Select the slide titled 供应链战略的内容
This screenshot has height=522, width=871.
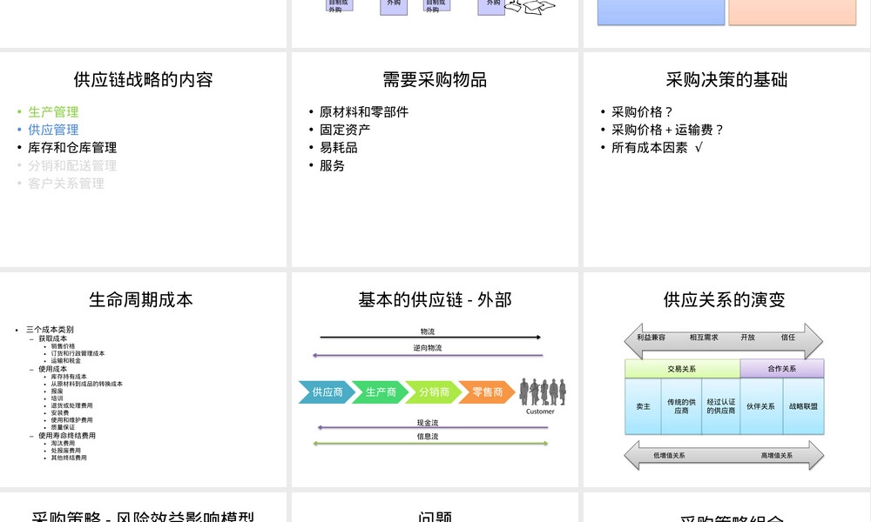144,159
